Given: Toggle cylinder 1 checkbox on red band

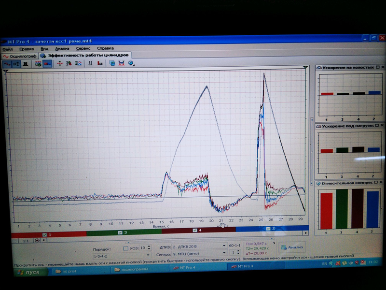Looking at the screenshot, I should (44, 234).
